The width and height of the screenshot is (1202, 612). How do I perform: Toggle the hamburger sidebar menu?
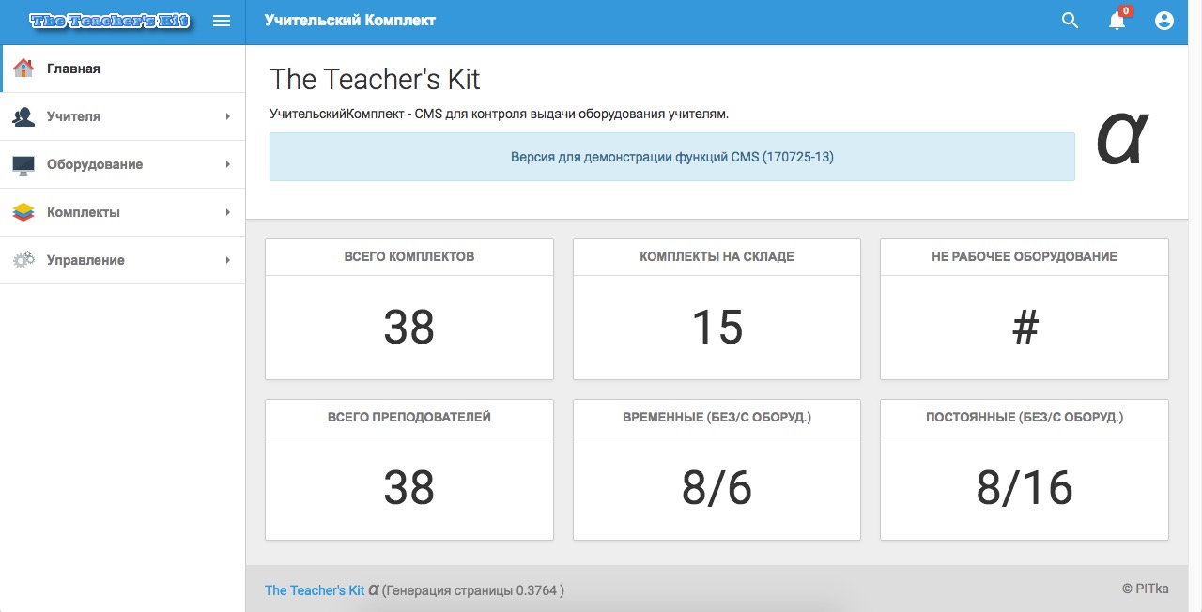[x=222, y=21]
